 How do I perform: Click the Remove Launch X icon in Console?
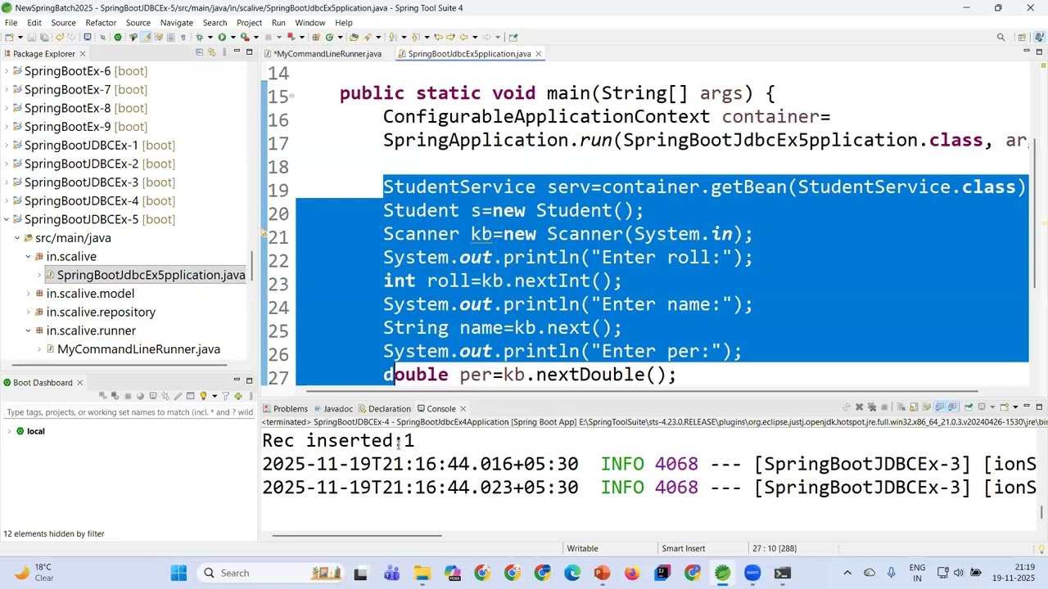point(859,407)
